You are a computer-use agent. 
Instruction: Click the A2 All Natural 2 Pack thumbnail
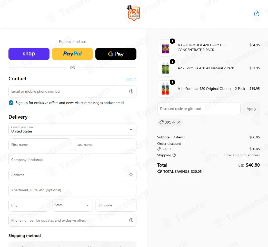click(x=166, y=68)
